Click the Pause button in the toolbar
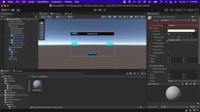Screen dimensions: 200x112 (100, 10)
